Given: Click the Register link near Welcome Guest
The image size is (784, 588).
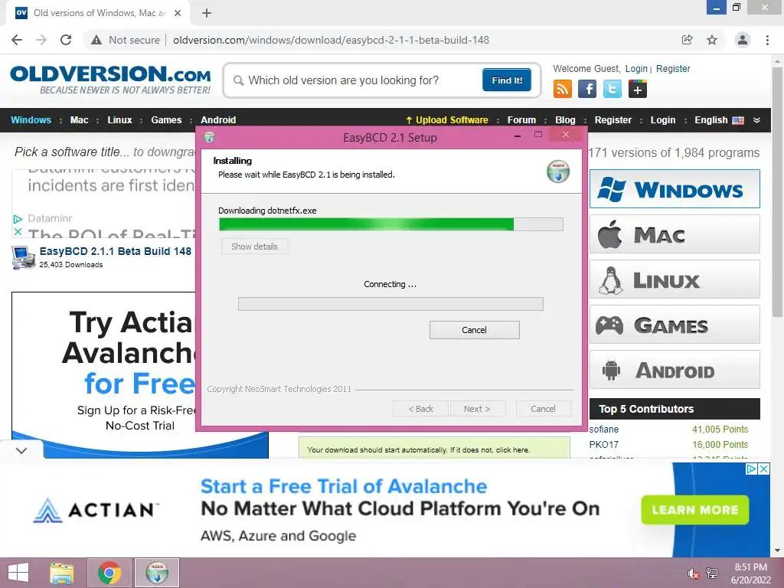Looking at the screenshot, I should [673, 68].
